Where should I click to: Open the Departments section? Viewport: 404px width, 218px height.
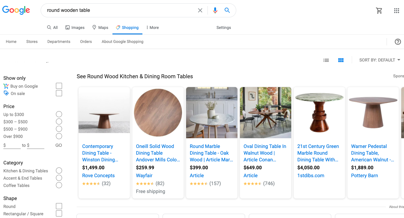tap(59, 41)
